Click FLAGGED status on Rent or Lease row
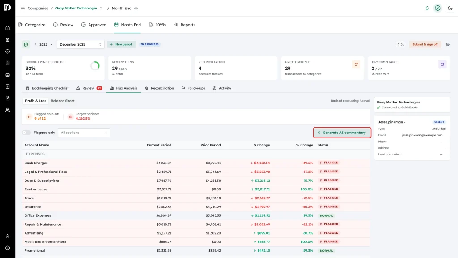This screenshot has width=458, height=258. click(x=329, y=189)
